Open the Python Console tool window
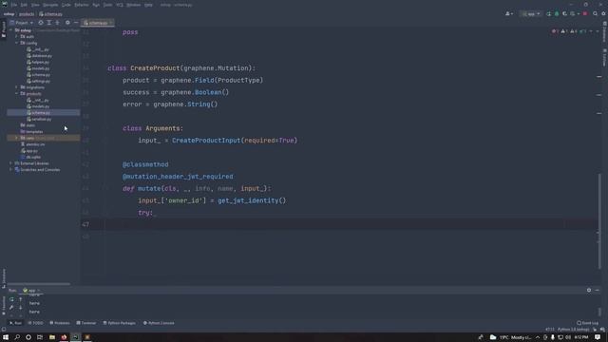 click(159, 323)
